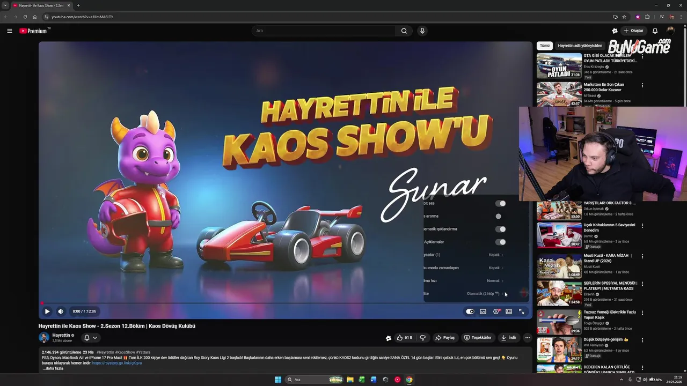Toggle the 'ematik ışıklandırma' switch

tap(500, 229)
